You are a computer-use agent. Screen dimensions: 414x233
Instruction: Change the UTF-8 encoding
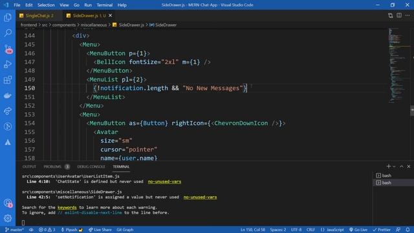(x=296, y=230)
